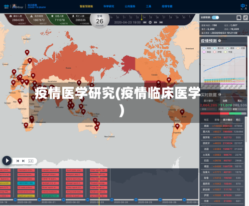The image size is (249, 206).
Task: Click the large round play button bottom-left
Action: pos(7,161)
